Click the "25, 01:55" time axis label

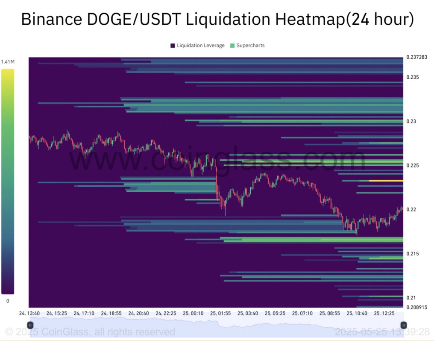coord(220,313)
